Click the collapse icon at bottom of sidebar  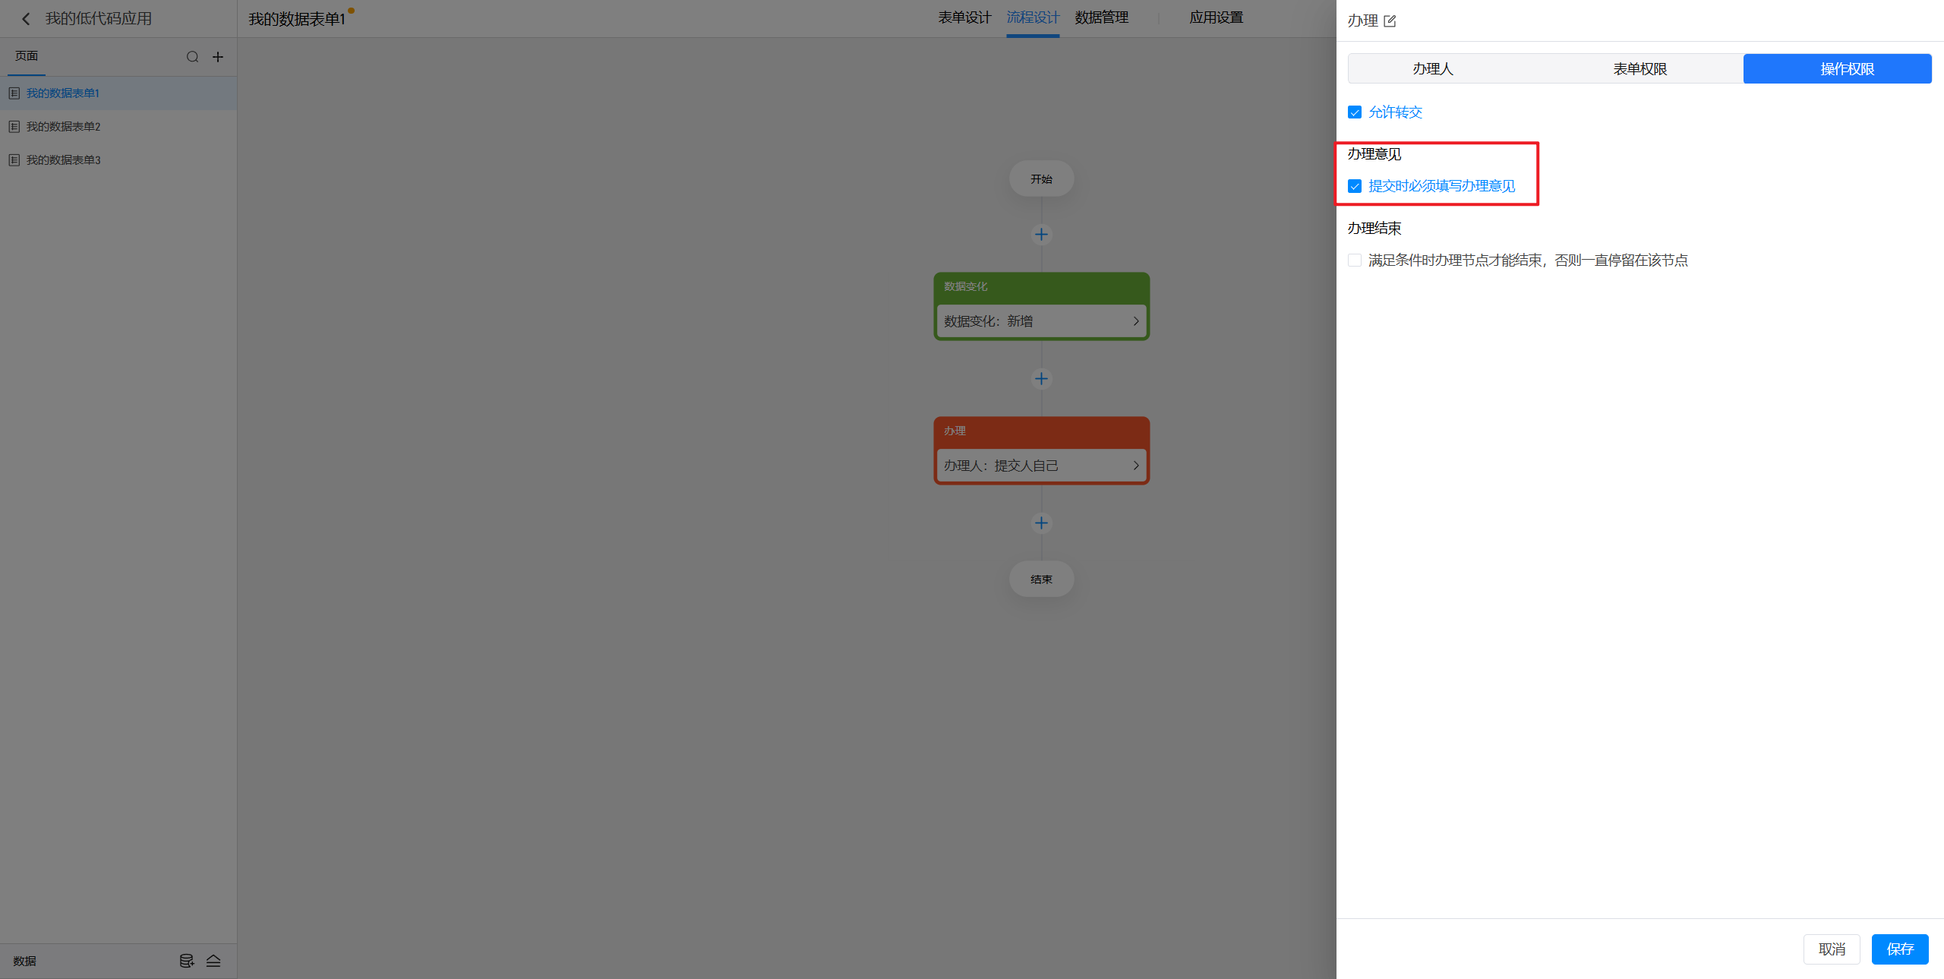pyautogui.click(x=213, y=961)
